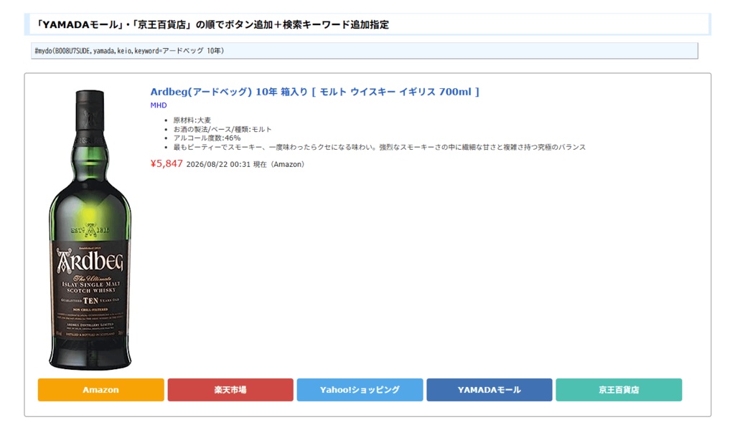This screenshot has width=735, height=430.
Task: Click the 原材料:大麦 bullet text
Action: click(192, 120)
